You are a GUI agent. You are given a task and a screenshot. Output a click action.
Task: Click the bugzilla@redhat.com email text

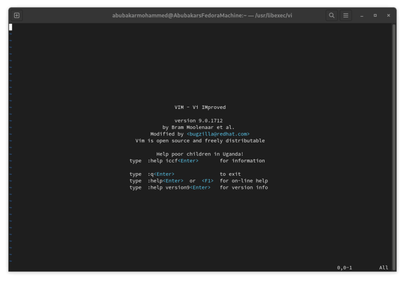218,134
